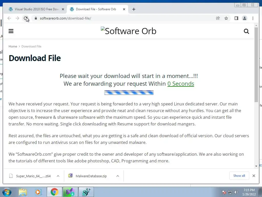Launch Windows Media Player from taskbar
Viewport: 262px width, 197px height.
(x=38, y=192)
